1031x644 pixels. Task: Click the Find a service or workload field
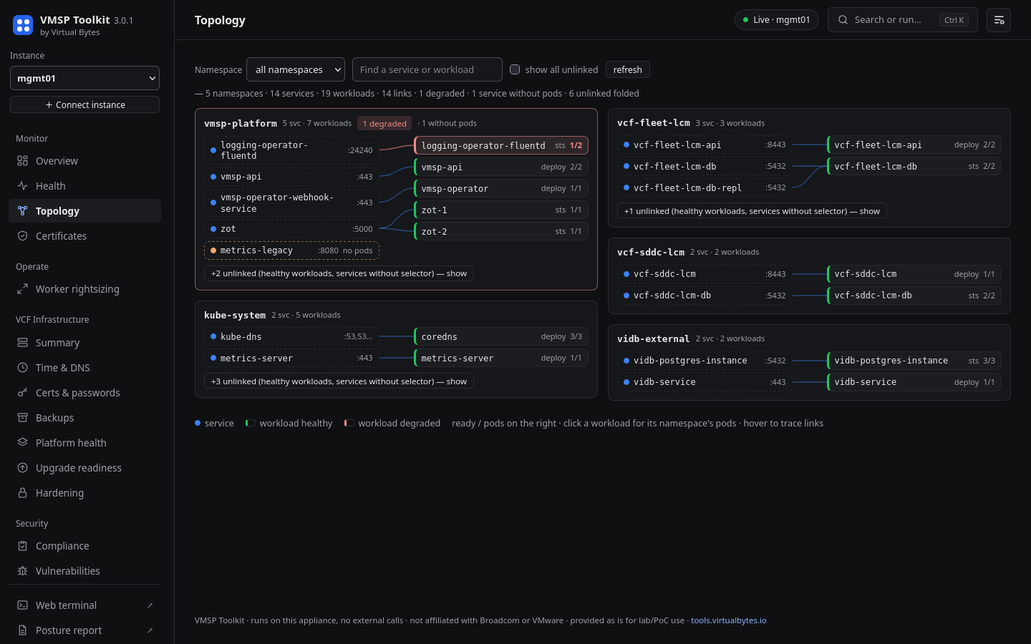427,69
